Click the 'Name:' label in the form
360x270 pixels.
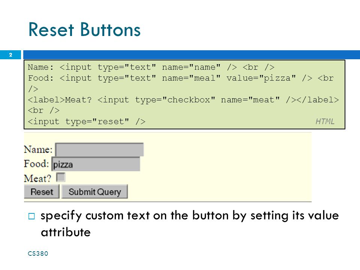click(x=38, y=150)
